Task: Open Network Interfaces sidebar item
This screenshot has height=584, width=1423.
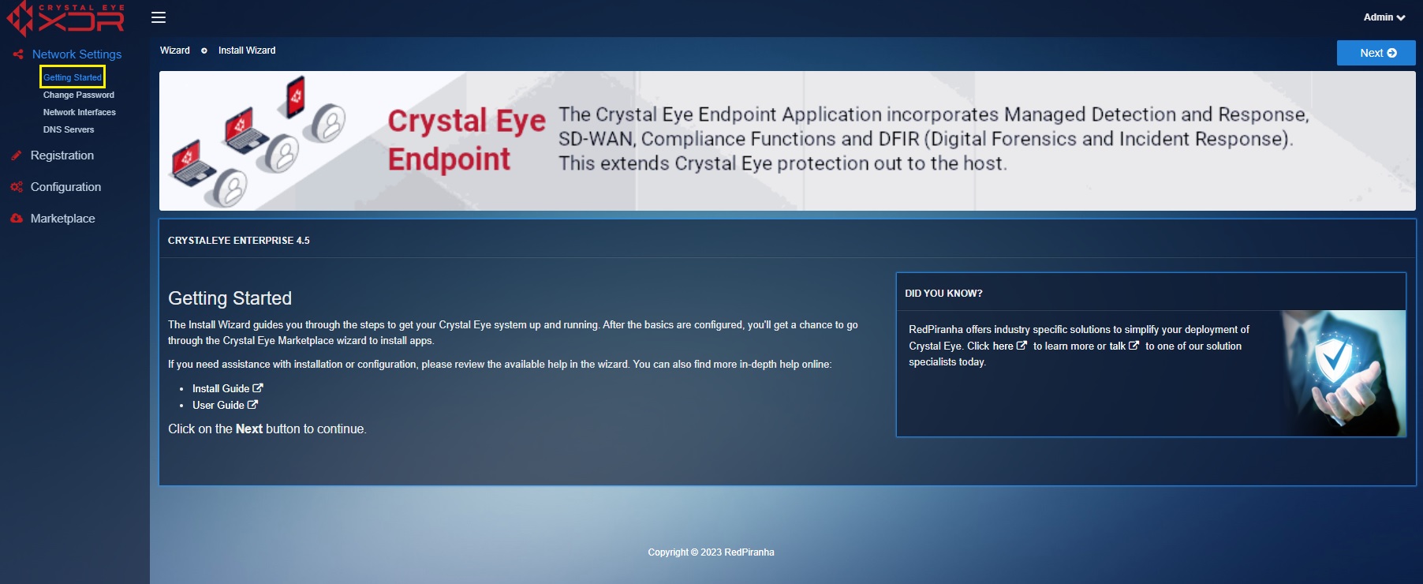Action: point(79,112)
